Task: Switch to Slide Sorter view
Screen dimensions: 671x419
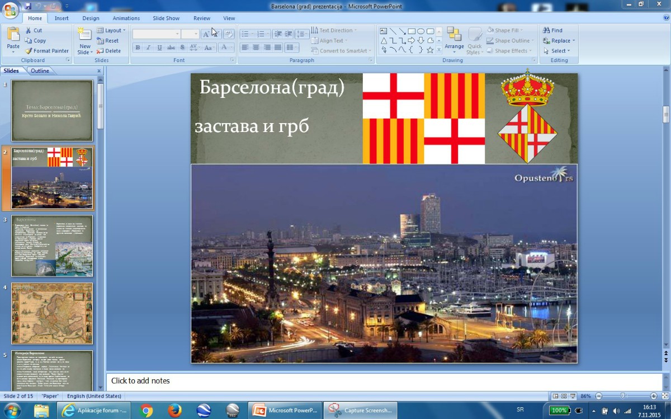Action: point(564,396)
